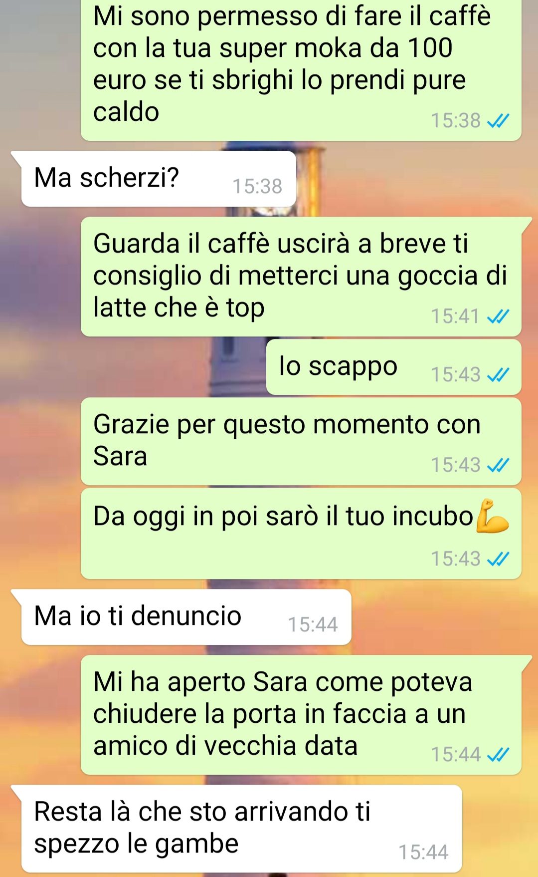Screen dimensions: 538x877
Task: Tap the 15:44 timestamp on 'Ma io ti denuncio'
Action: point(313,625)
